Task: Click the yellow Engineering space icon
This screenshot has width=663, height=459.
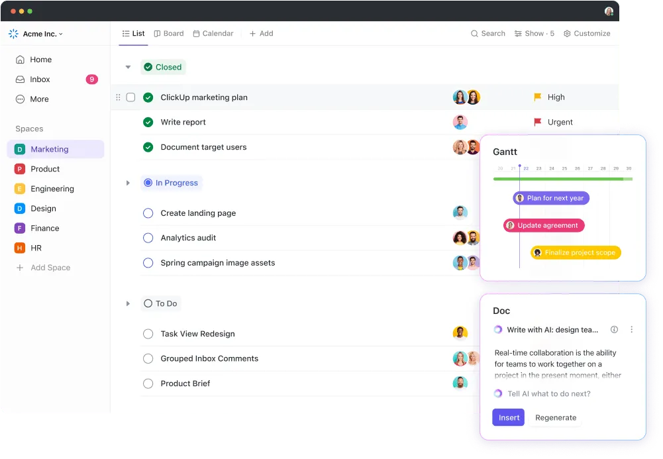Action: click(19, 189)
